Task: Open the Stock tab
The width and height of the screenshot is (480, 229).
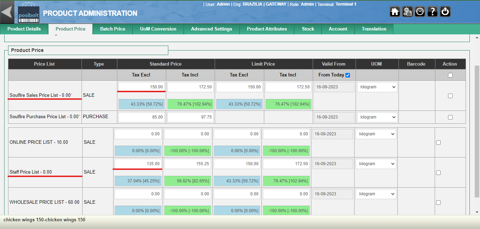Action: coord(308,29)
